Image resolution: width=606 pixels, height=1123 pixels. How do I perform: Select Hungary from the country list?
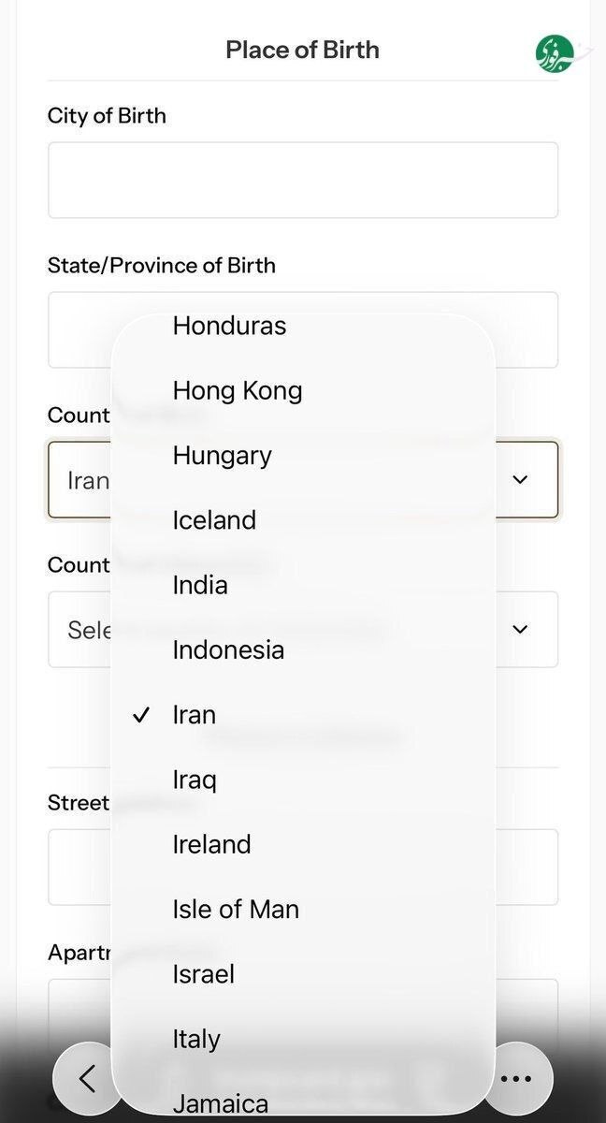click(x=222, y=456)
